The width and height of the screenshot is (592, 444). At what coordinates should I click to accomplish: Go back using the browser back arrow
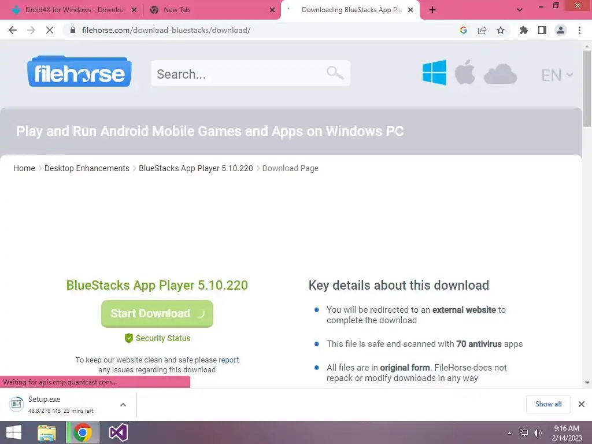point(13,30)
